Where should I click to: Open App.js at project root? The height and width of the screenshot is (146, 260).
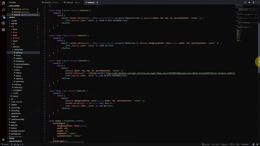(x=13, y=122)
